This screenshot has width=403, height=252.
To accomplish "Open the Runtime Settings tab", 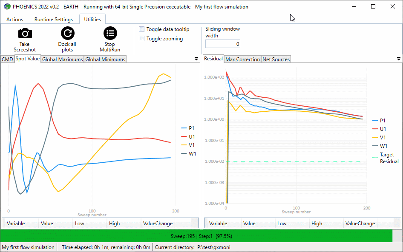I will pos(54,20).
